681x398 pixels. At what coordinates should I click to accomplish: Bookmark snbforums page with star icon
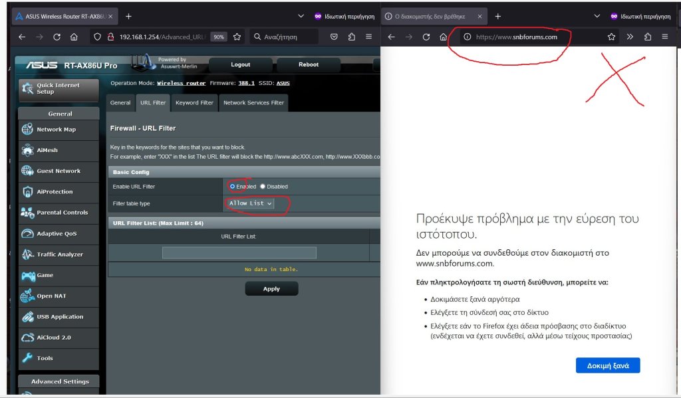pos(612,37)
